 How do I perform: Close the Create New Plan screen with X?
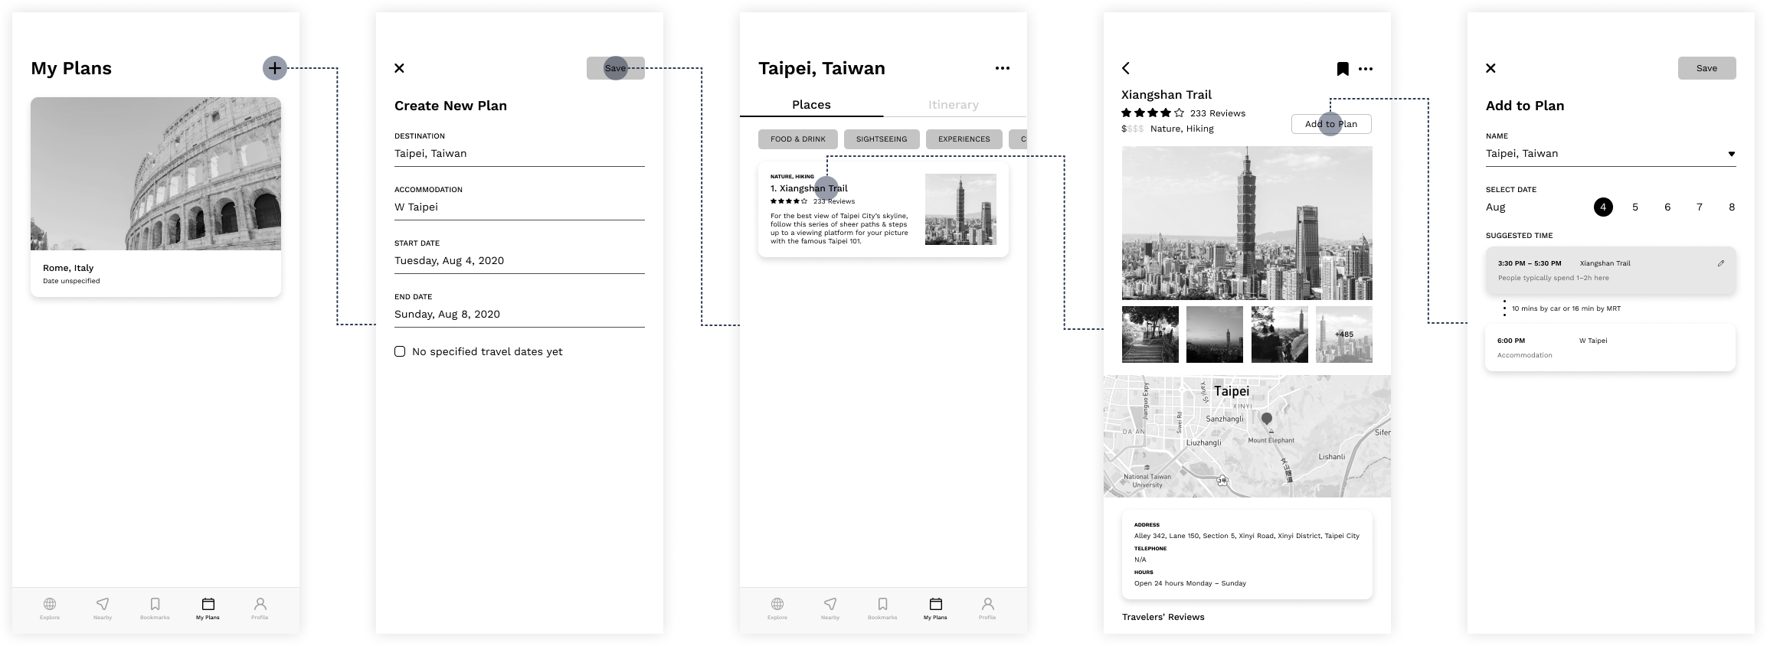coord(399,68)
